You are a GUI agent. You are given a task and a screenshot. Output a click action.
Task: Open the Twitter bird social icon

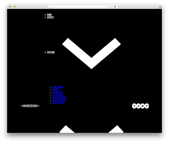coord(143,106)
